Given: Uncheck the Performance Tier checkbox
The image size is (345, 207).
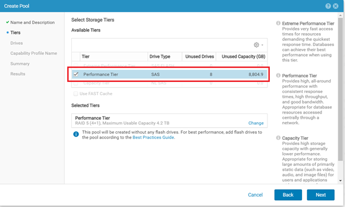Looking at the screenshot, I should (76, 75).
